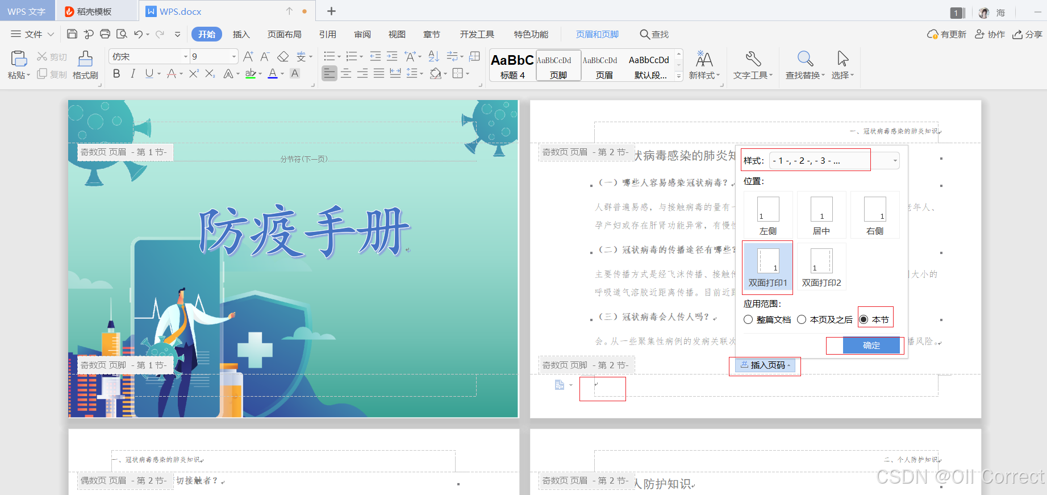This screenshot has width=1047, height=495.
Task: Apply the green text highlight color
Action: (251, 73)
